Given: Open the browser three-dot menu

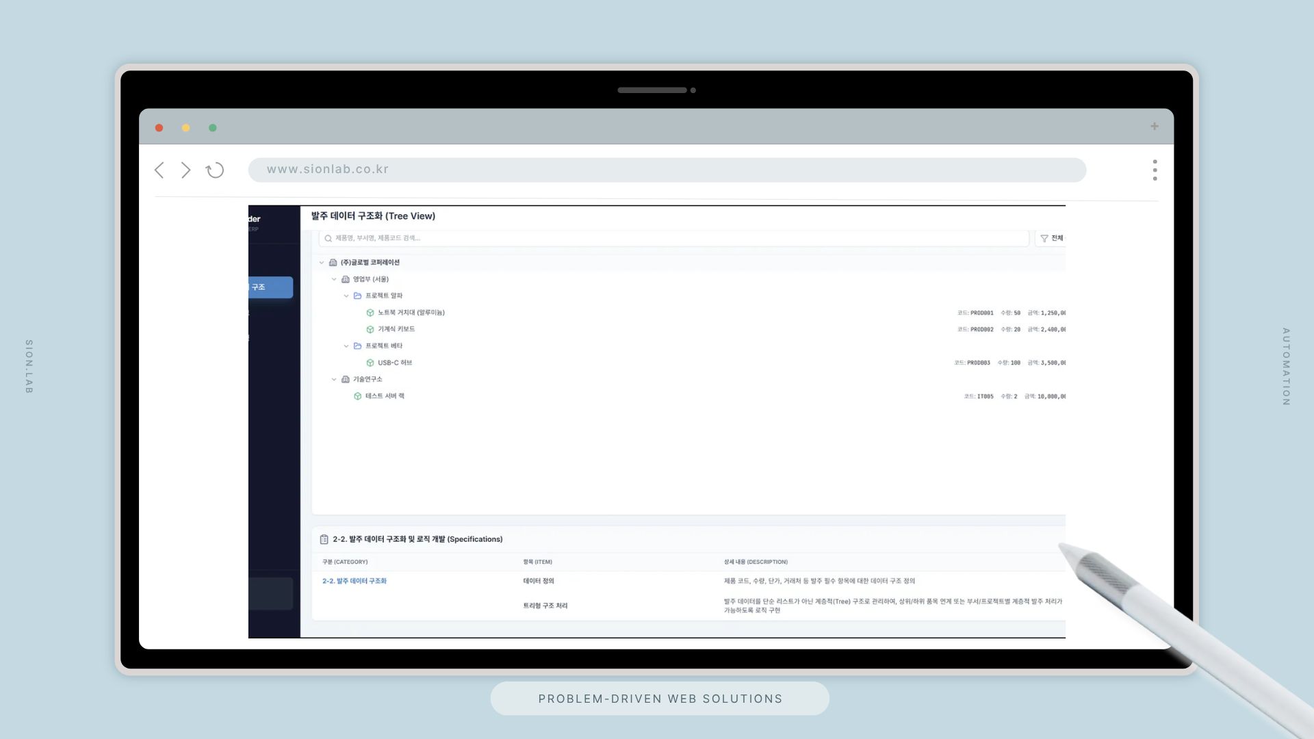Looking at the screenshot, I should [1155, 170].
